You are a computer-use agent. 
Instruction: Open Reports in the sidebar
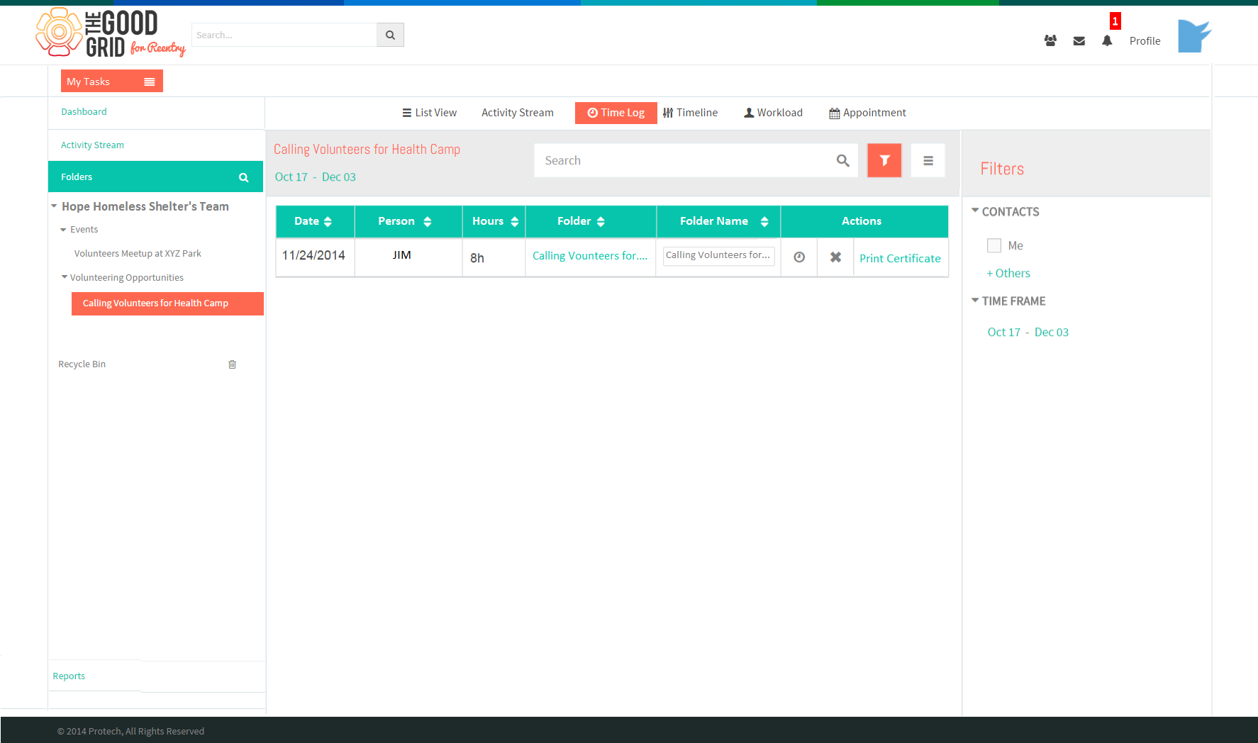click(x=69, y=676)
